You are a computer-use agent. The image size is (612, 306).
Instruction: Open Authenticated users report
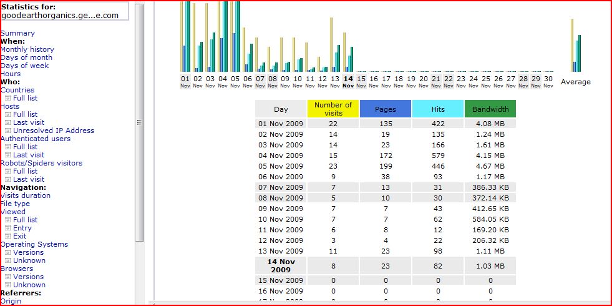click(x=36, y=139)
